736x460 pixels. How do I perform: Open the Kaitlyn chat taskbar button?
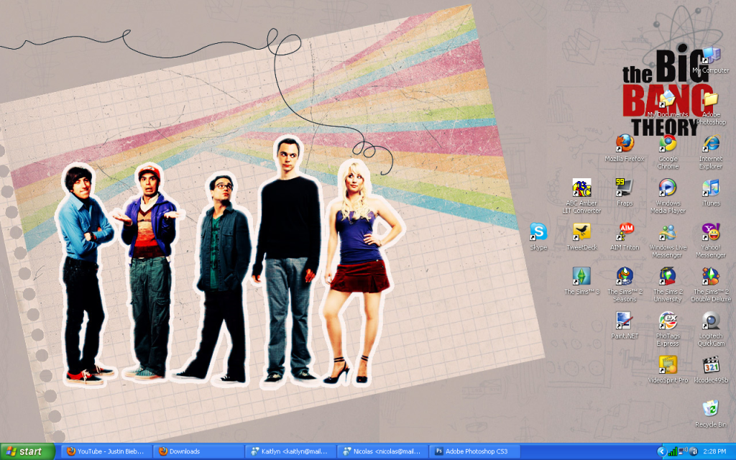tap(290, 451)
